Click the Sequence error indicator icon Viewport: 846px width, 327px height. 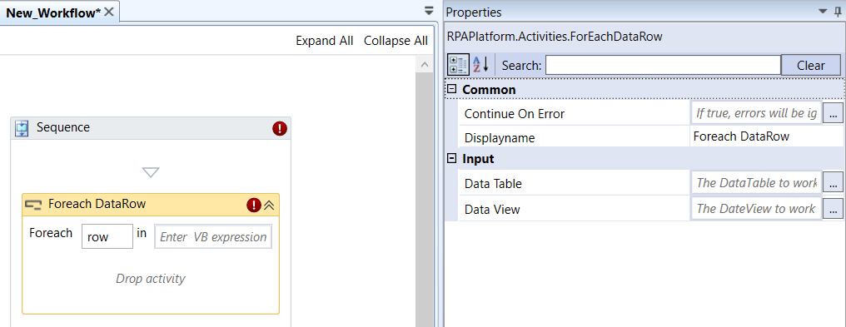[280, 128]
